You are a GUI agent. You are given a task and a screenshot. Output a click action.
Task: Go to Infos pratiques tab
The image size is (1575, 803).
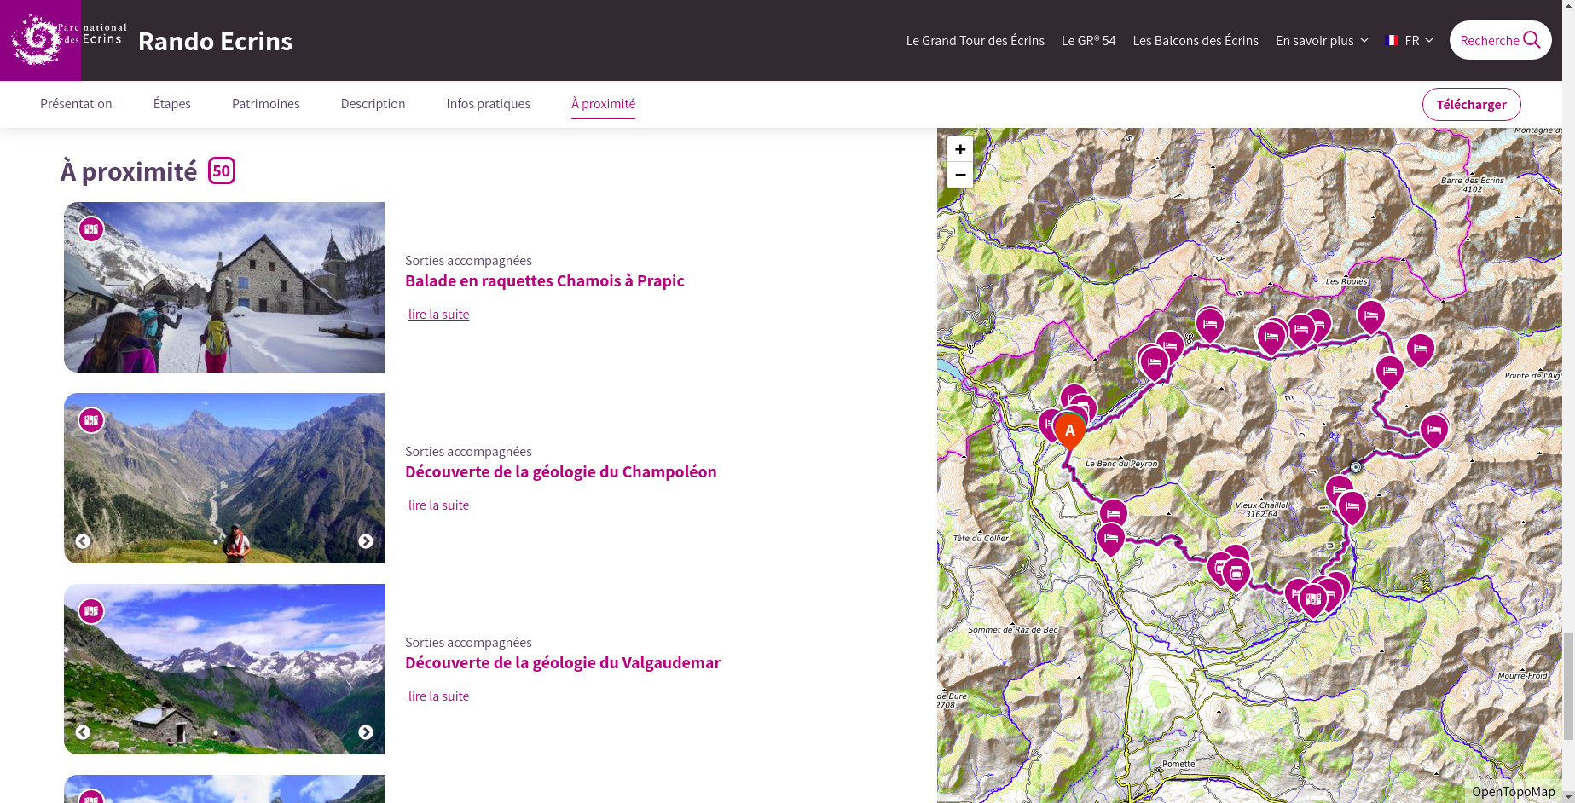pos(489,104)
